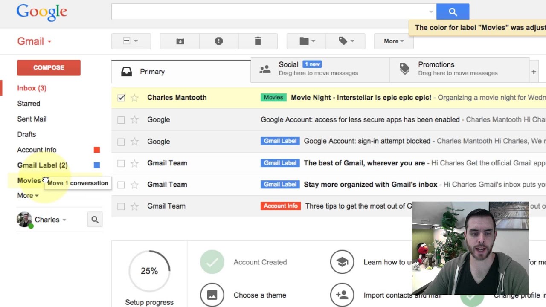Open the Movie Night - Interstellar email

coord(361,98)
